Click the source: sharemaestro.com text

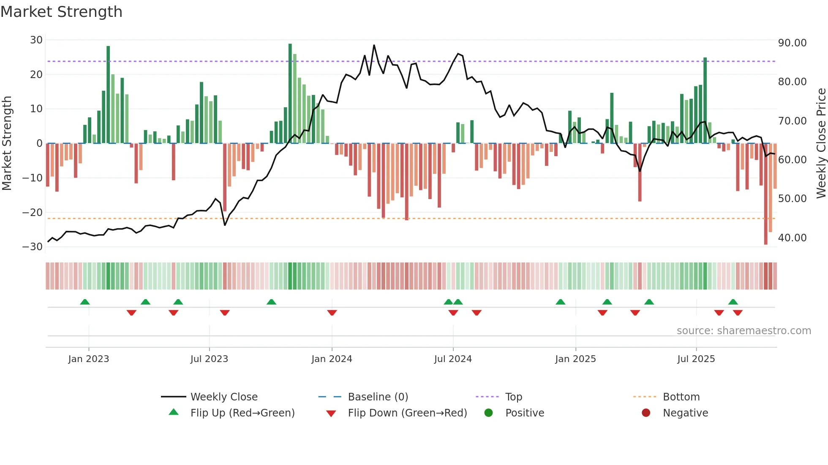[744, 331]
